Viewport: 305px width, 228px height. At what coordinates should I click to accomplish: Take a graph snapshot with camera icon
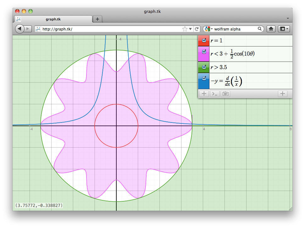coord(225,94)
